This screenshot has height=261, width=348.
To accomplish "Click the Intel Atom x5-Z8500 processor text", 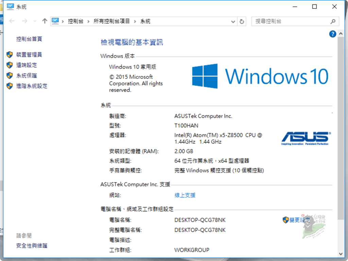I will pyautogui.click(x=218, y=139).
